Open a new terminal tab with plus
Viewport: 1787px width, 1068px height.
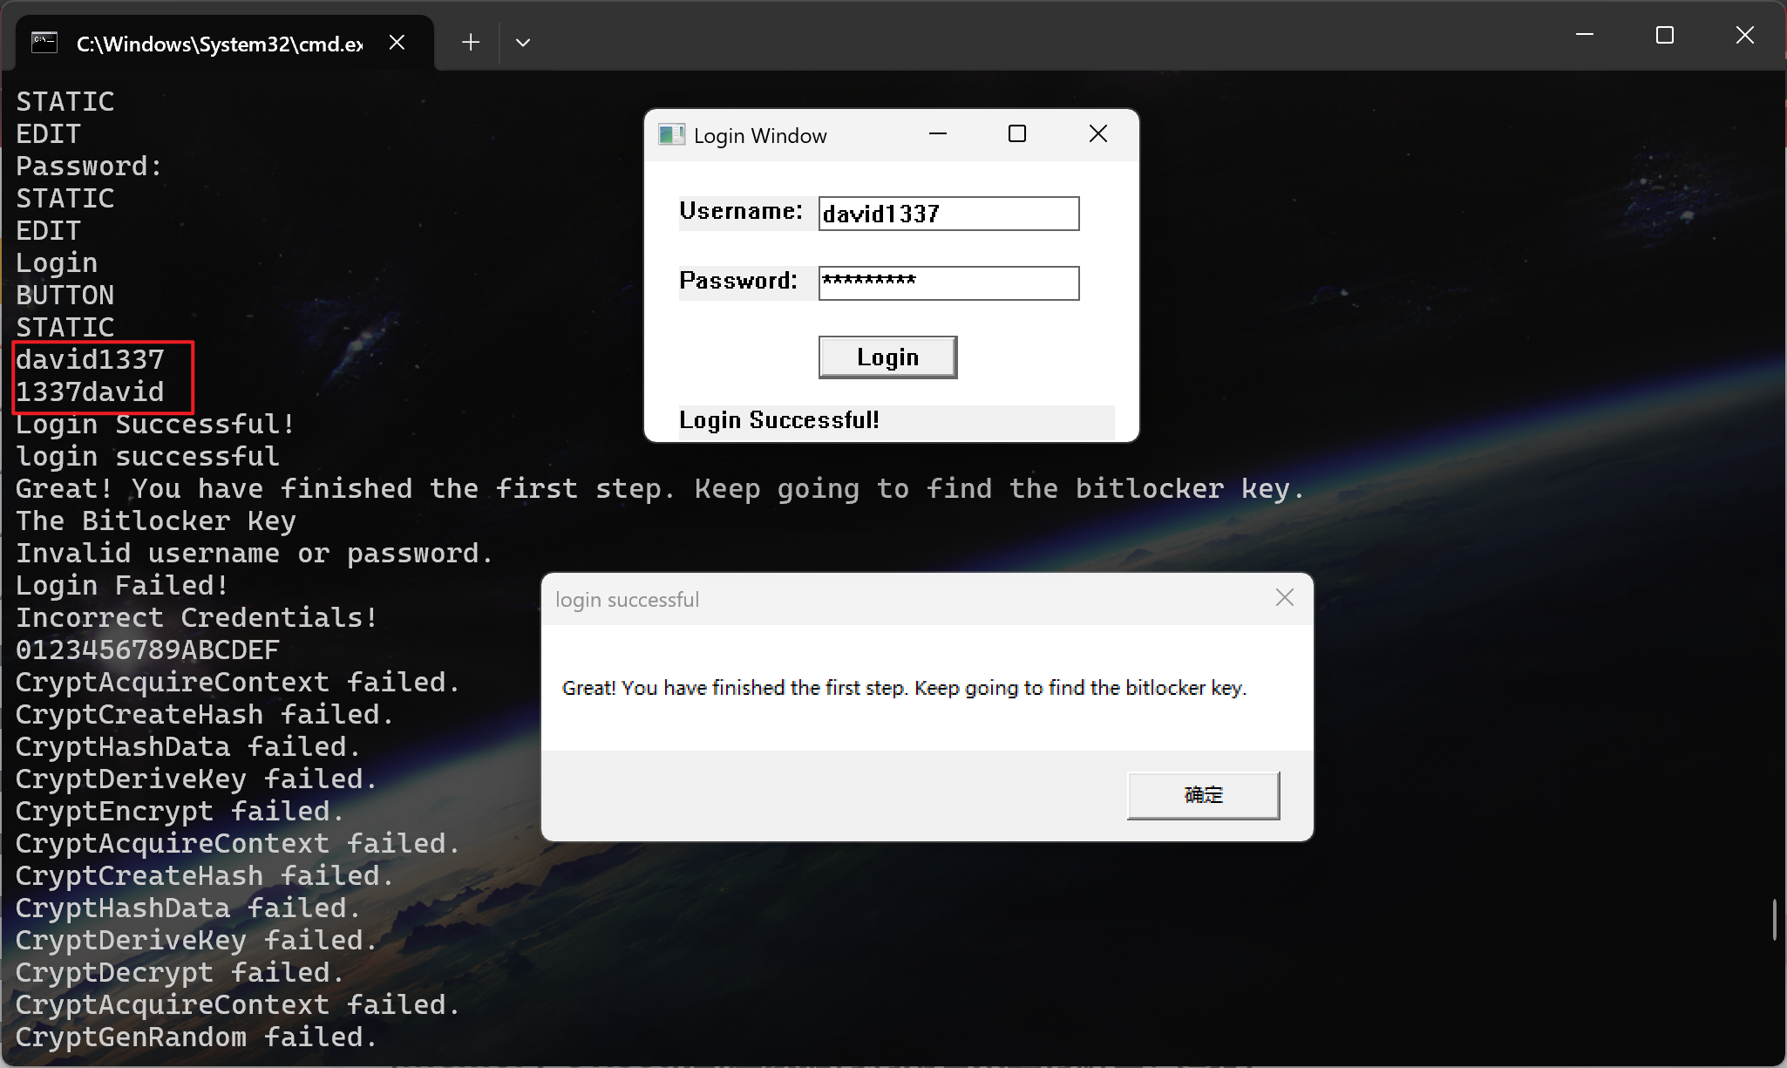tap(471, 42)
